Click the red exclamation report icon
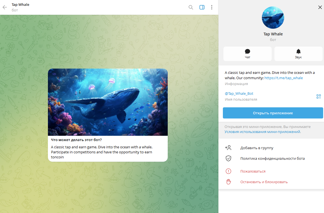The height and width of the screenshot is (213, 324). pos(228,171)
